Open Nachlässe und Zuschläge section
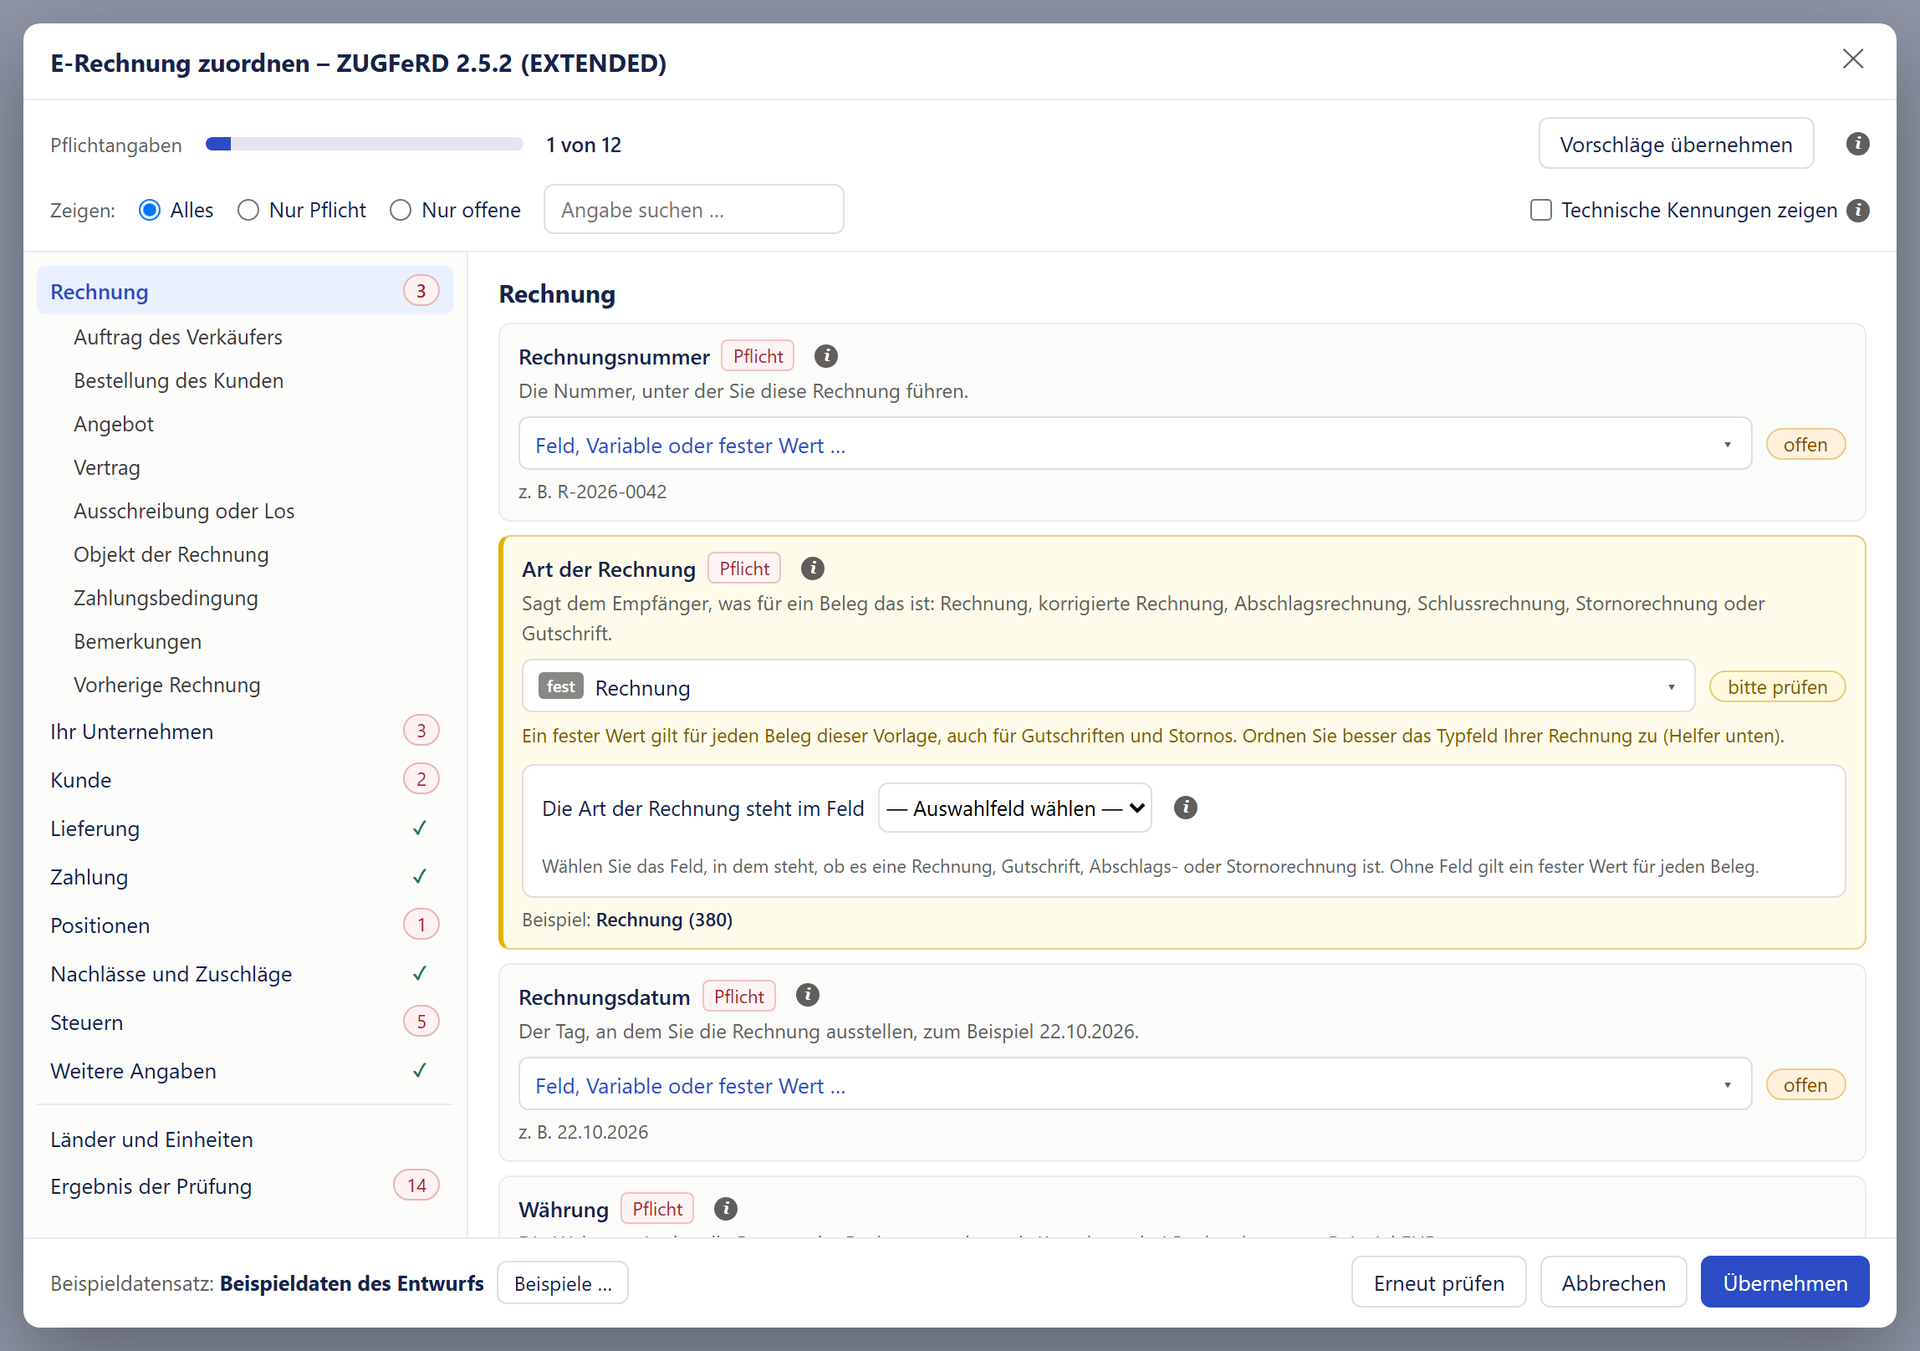This screenshot has height=1351, width=1920. [245, 974]
